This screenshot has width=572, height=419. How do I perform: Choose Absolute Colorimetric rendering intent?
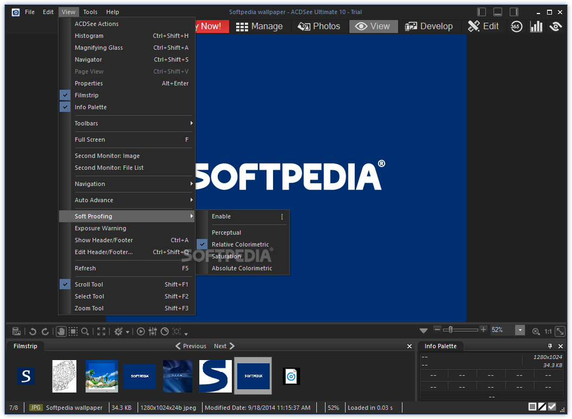point(242,268)
